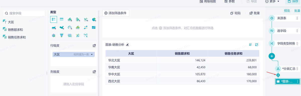This screenshot has width=301, height=96.
Task: Click the 批量 link in steps panel
Action: (x=297, y=11)
